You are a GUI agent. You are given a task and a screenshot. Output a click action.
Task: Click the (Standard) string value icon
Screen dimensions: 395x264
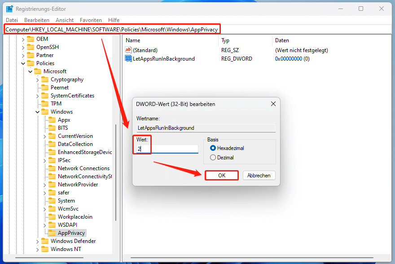click(x=128, y=50)
